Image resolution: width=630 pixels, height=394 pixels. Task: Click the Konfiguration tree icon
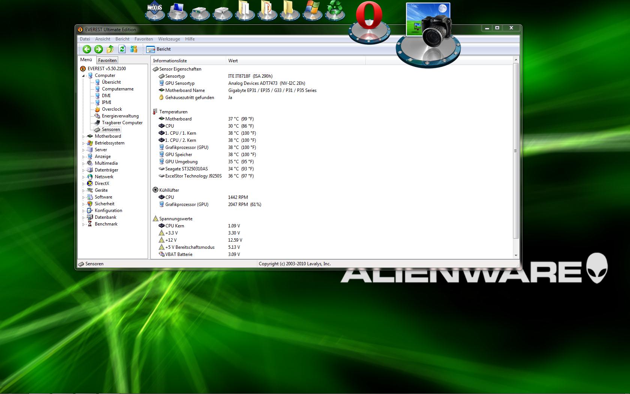pos(90,211)
